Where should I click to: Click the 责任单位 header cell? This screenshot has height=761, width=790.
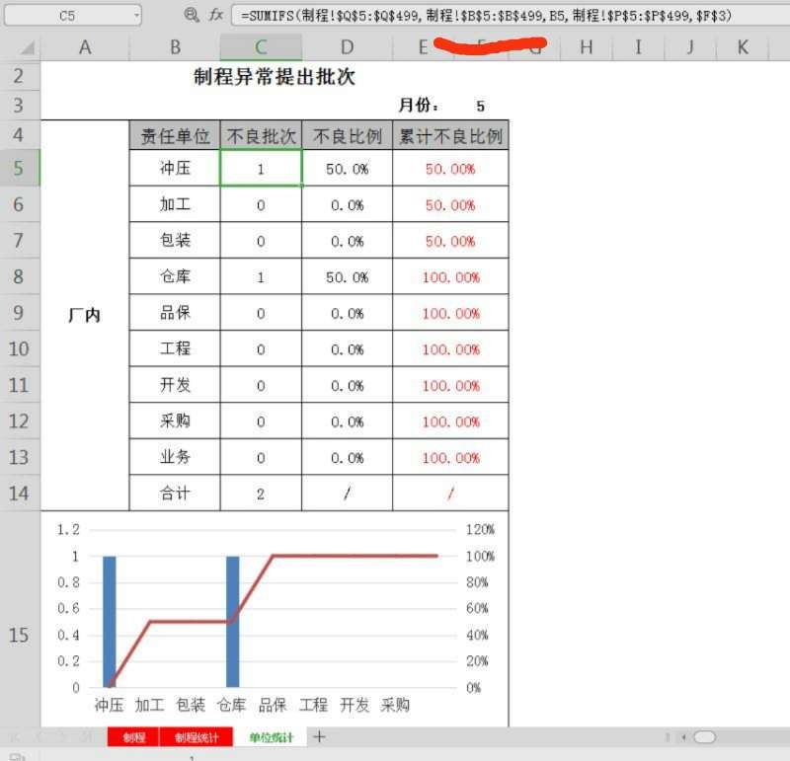click(175, 135)
